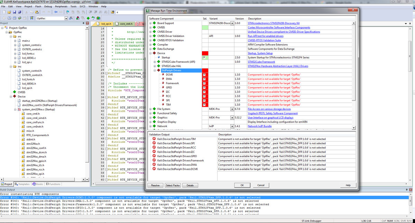Click the Pack Installer toolbar icon
The width and height of the screenshot is (415, 223).
click(x=98, y=18)
